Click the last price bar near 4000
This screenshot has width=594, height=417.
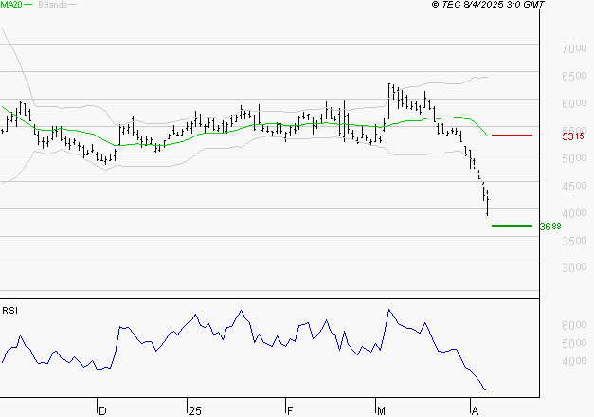pos(488,203)
